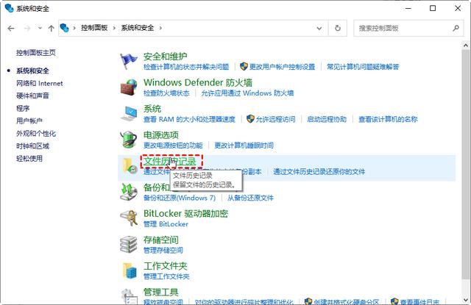Click the System computer monitor icon
Image resolution: width=471 pixels, height=305 pixels.
(x=129, y=114)
